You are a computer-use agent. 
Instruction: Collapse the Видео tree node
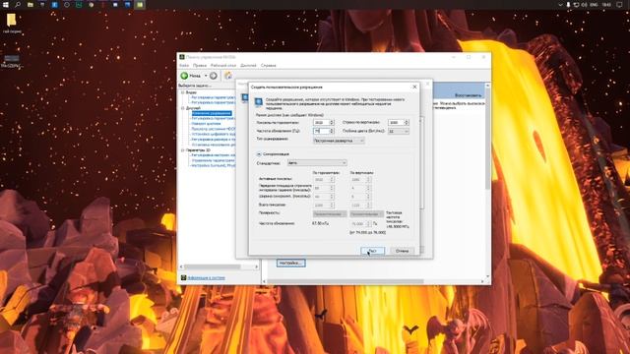(182, 92)
